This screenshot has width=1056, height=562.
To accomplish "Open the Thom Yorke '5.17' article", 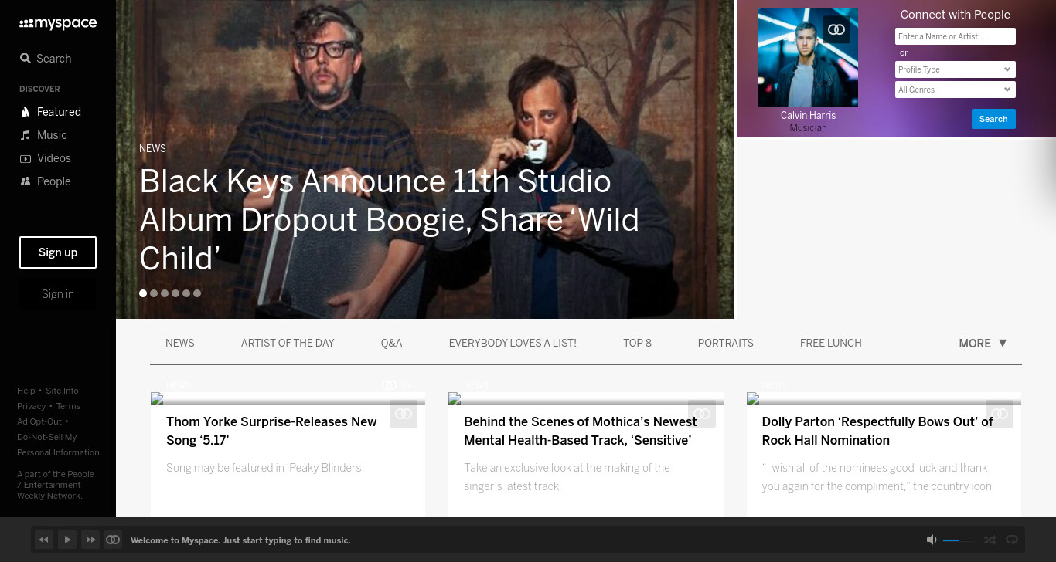I will point(271,431).
